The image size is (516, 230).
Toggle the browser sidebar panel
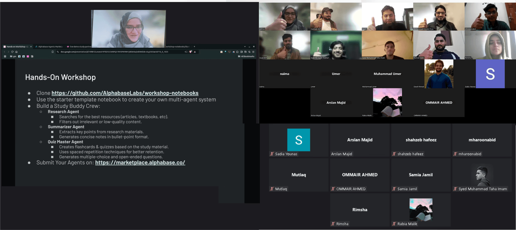coord(241,52)
